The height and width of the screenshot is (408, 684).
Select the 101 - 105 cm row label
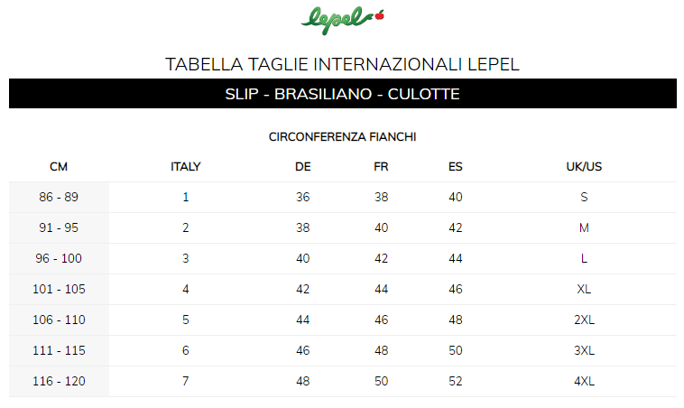(59, 289)
